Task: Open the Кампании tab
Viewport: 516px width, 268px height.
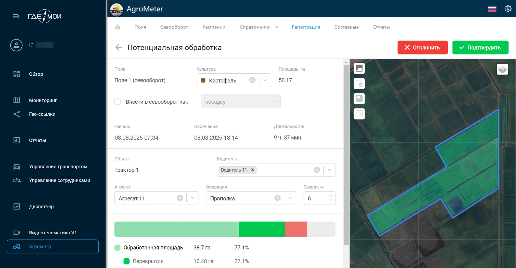Action: click(x=214, y=27)
